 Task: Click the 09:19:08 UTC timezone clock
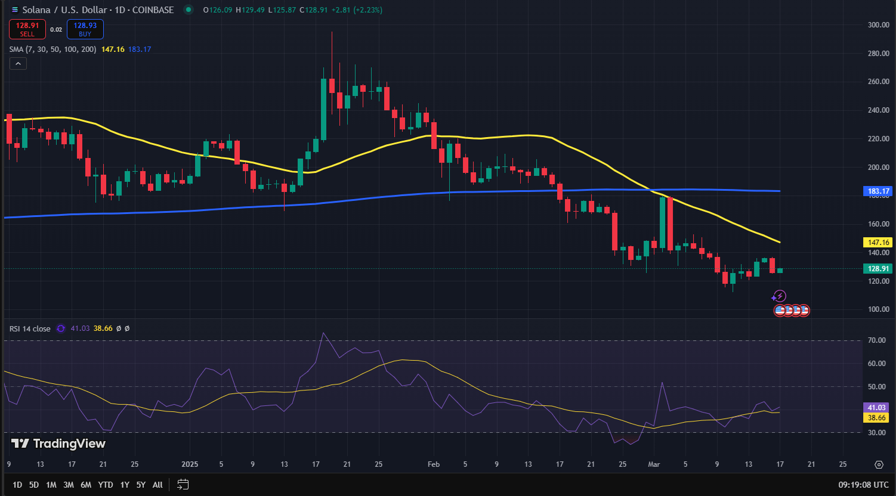863,485
